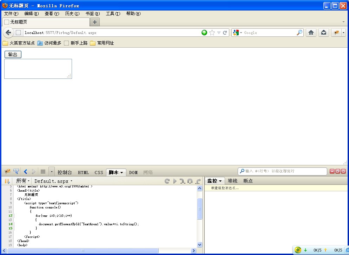Open the 编辑 menu
The height and width of the screenshot is (255, 349).
[x=31, y=14]
